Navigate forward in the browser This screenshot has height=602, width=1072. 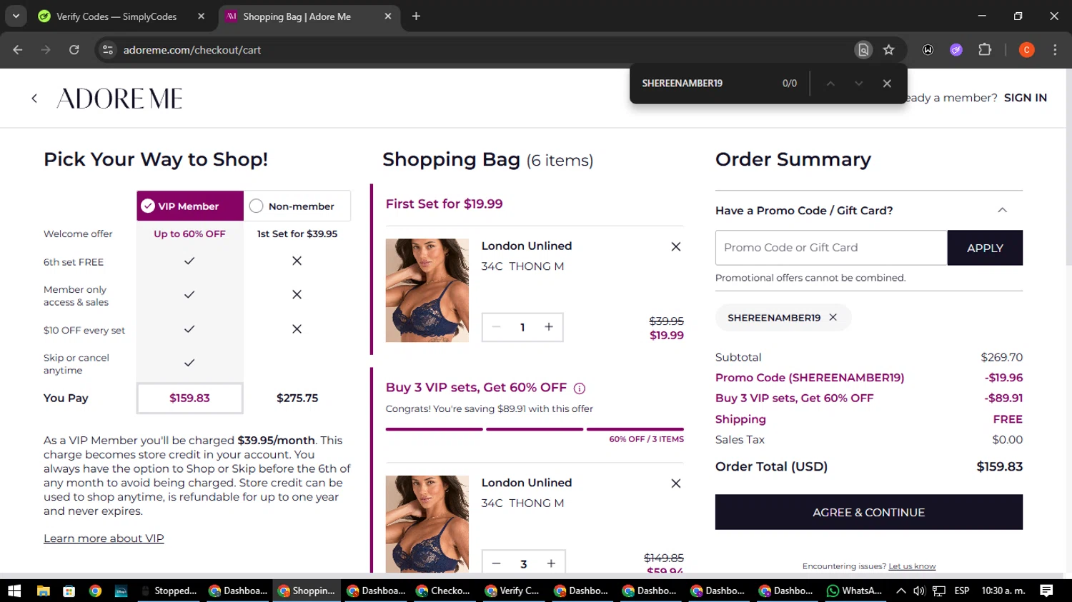pyautogui.click(x=46, y=50)
